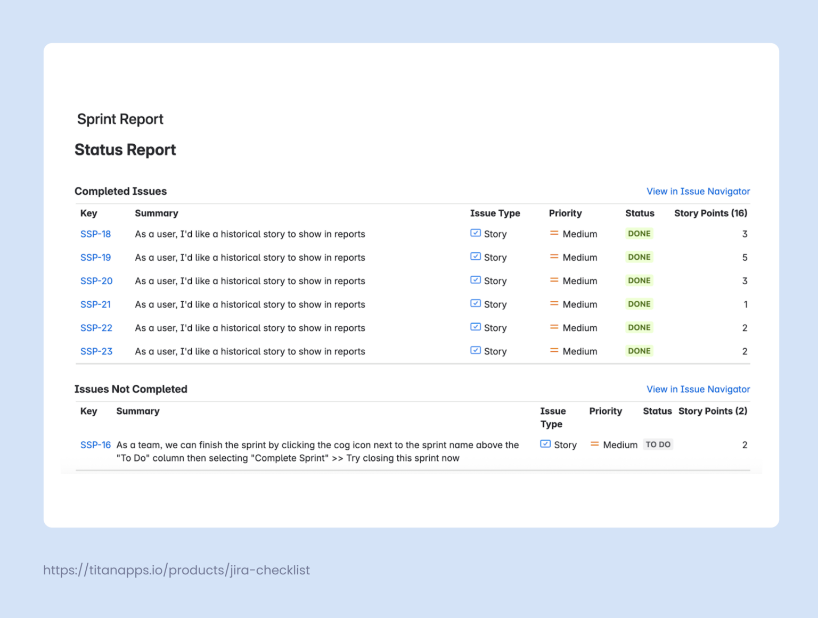Click the Story Points column header
818x618 pixels.
click(710, 213)
